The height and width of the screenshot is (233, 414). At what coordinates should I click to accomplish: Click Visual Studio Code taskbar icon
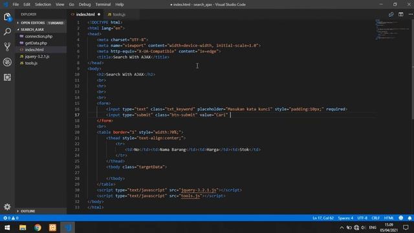pyautogui.click(x=67, y=227)
